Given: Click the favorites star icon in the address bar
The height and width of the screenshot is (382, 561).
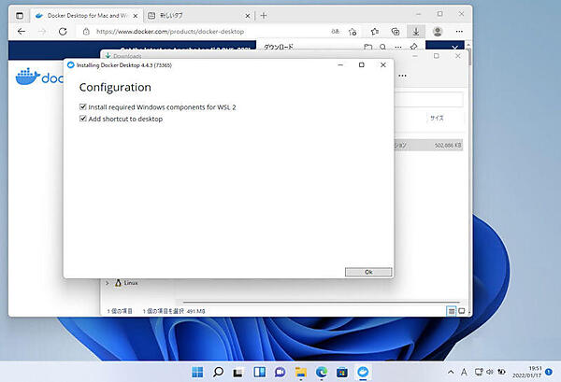Looking at the screenshot, I should 353,32.
